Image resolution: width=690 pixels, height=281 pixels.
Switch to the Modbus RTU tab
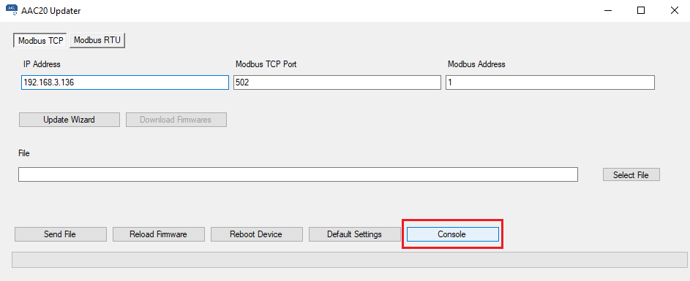(97, 40)
